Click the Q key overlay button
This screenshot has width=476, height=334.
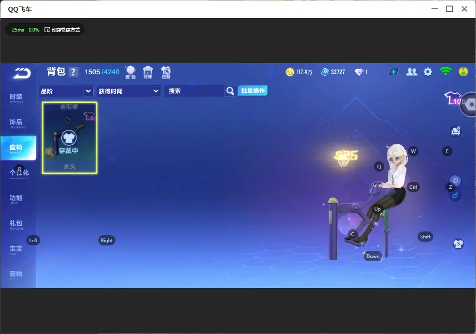(x=379, y=167)
